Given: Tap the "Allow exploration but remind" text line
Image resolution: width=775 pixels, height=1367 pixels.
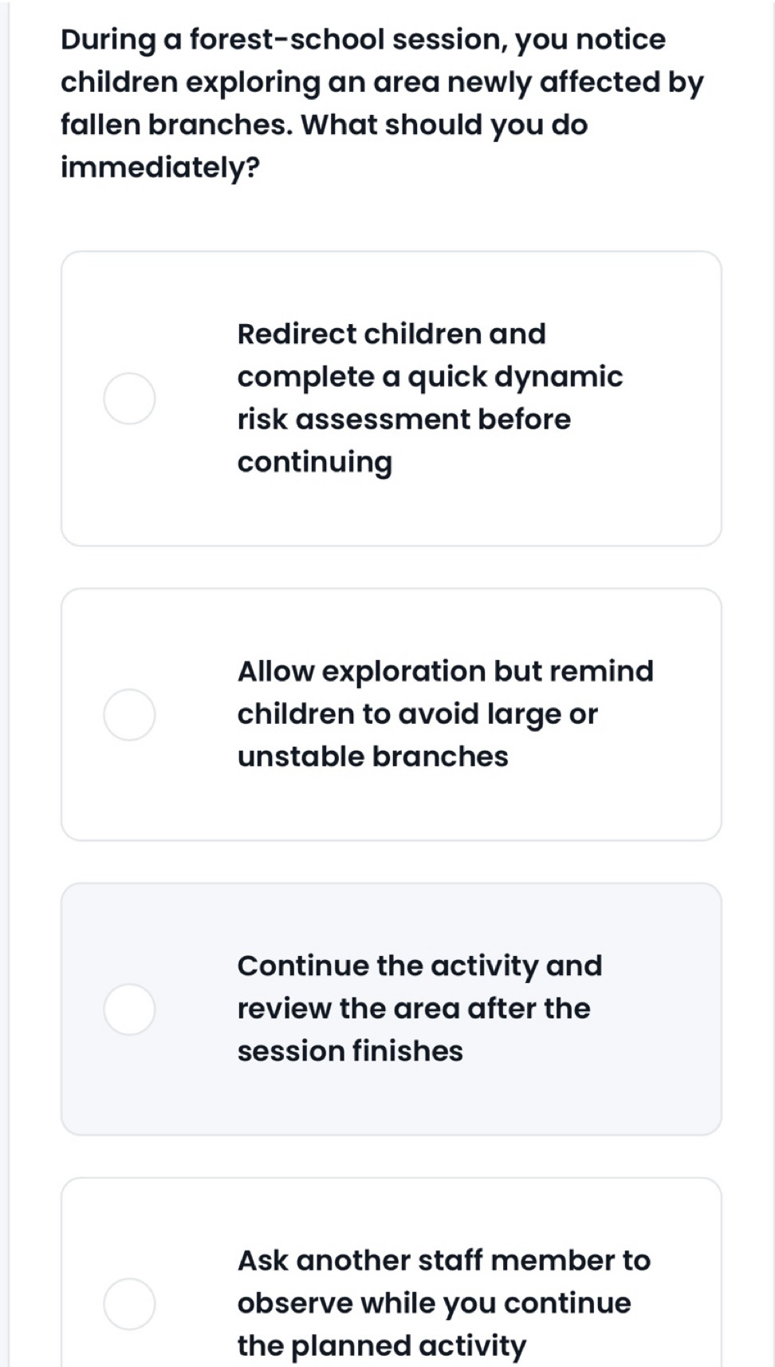Looking at the screenshot, I should (x=446, y=671).
